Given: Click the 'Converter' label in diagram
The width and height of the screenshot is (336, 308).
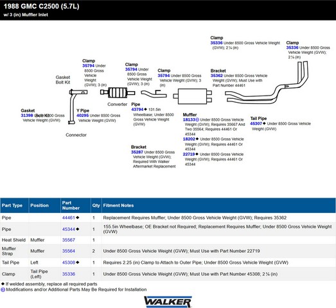Looking at the screenshot, I should (x=117, y=104).
